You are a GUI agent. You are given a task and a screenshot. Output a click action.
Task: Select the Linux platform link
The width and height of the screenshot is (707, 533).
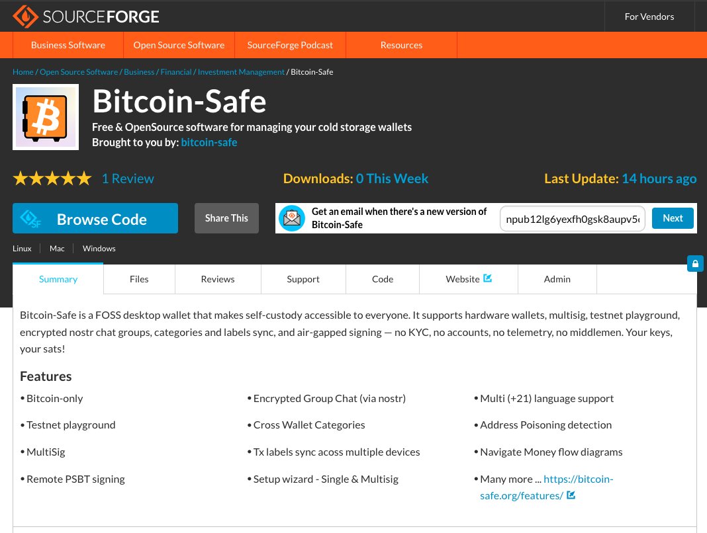22,248
